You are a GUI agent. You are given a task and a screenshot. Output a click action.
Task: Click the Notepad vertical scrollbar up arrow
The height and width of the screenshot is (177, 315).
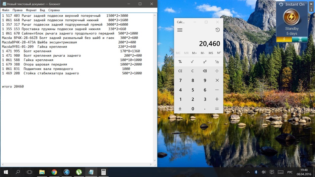pos(155,15)
